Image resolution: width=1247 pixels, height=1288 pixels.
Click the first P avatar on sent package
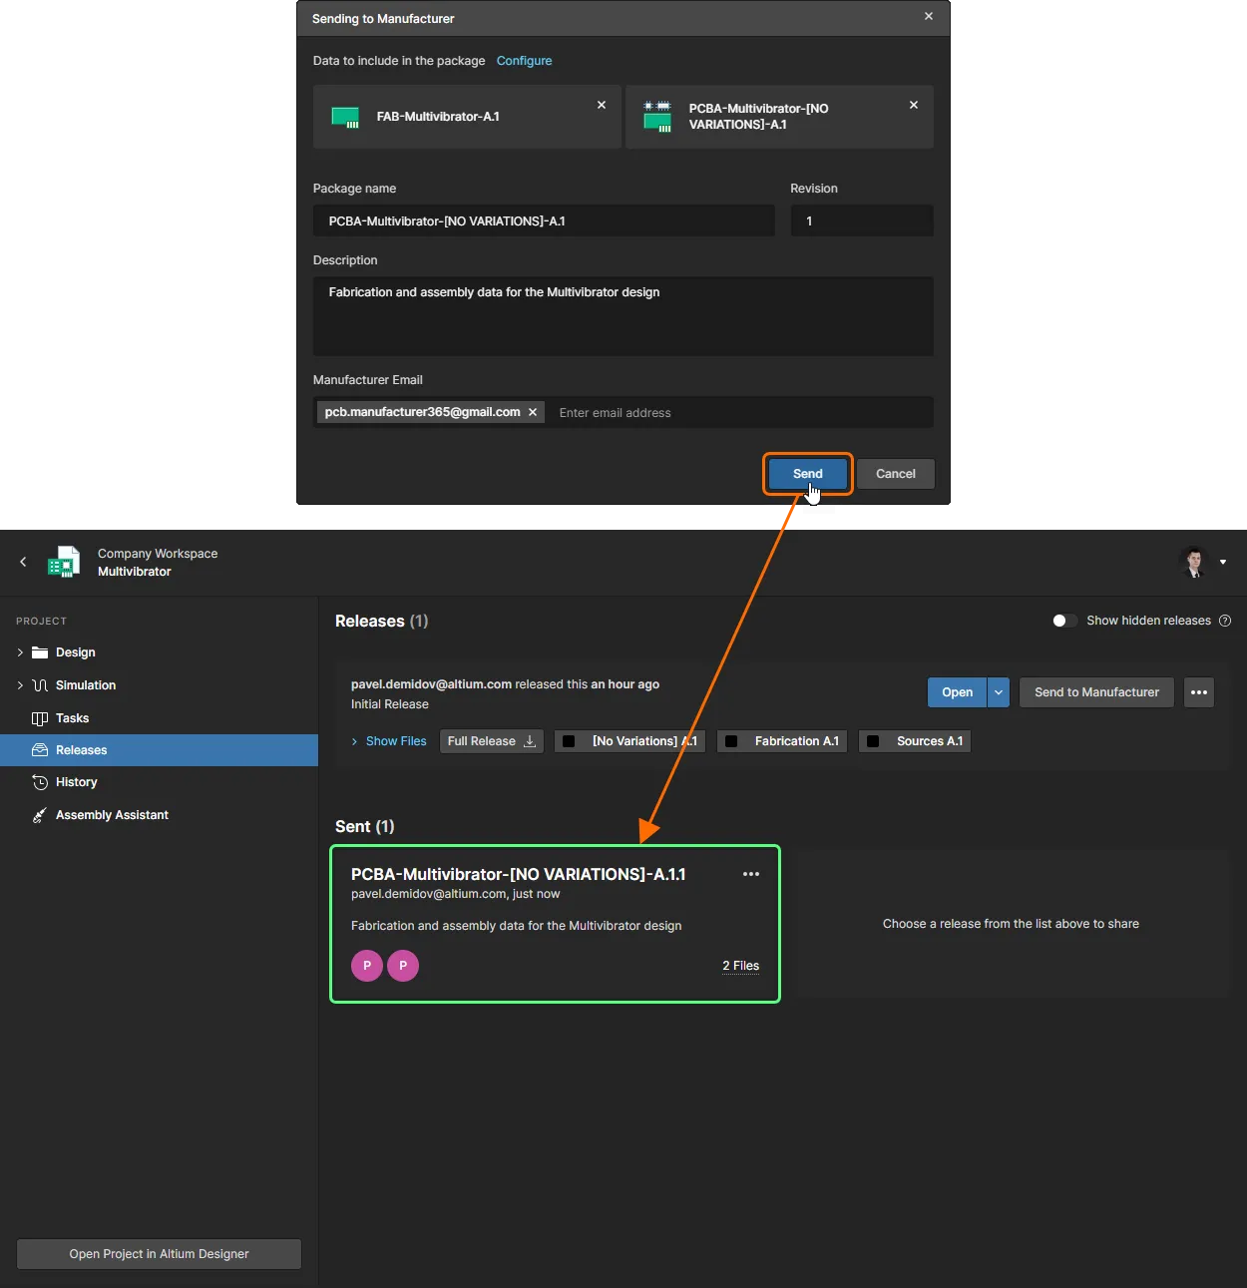[367, 966]
